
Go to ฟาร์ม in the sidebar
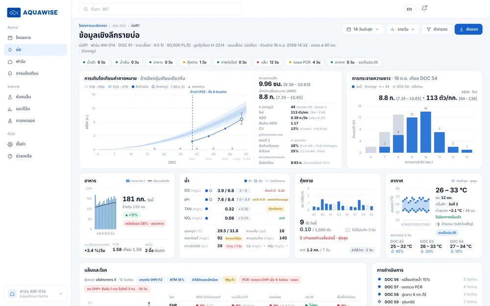pyautogui.click(x=36, y=62)
